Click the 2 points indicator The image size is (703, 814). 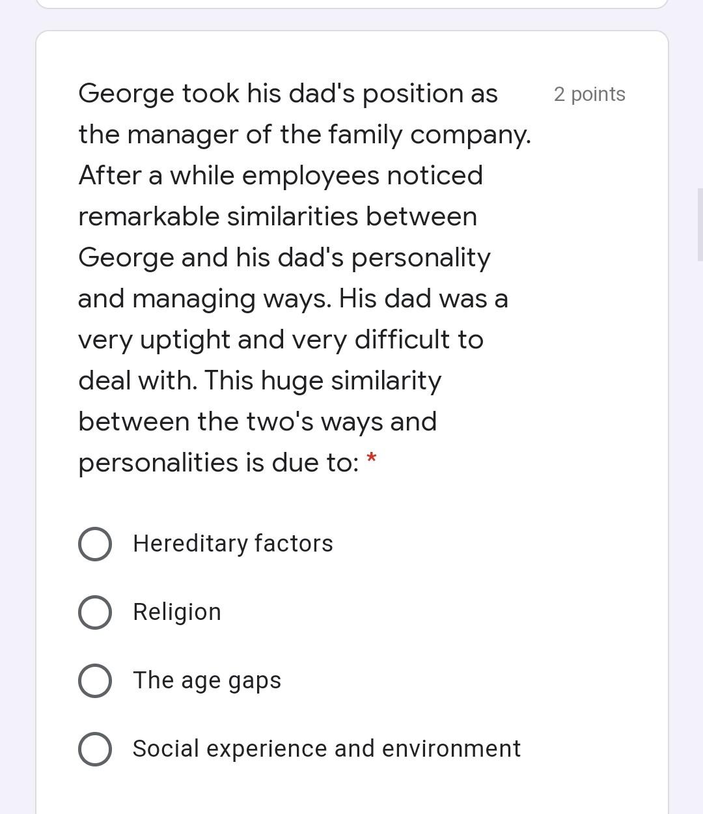[x=589, y=94]
